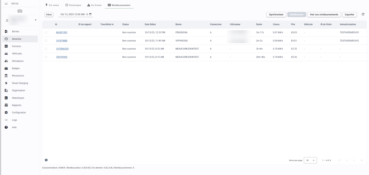Open session link 1072806320
The width and height of the screenshot is (369, 175).
coord(62,49)
